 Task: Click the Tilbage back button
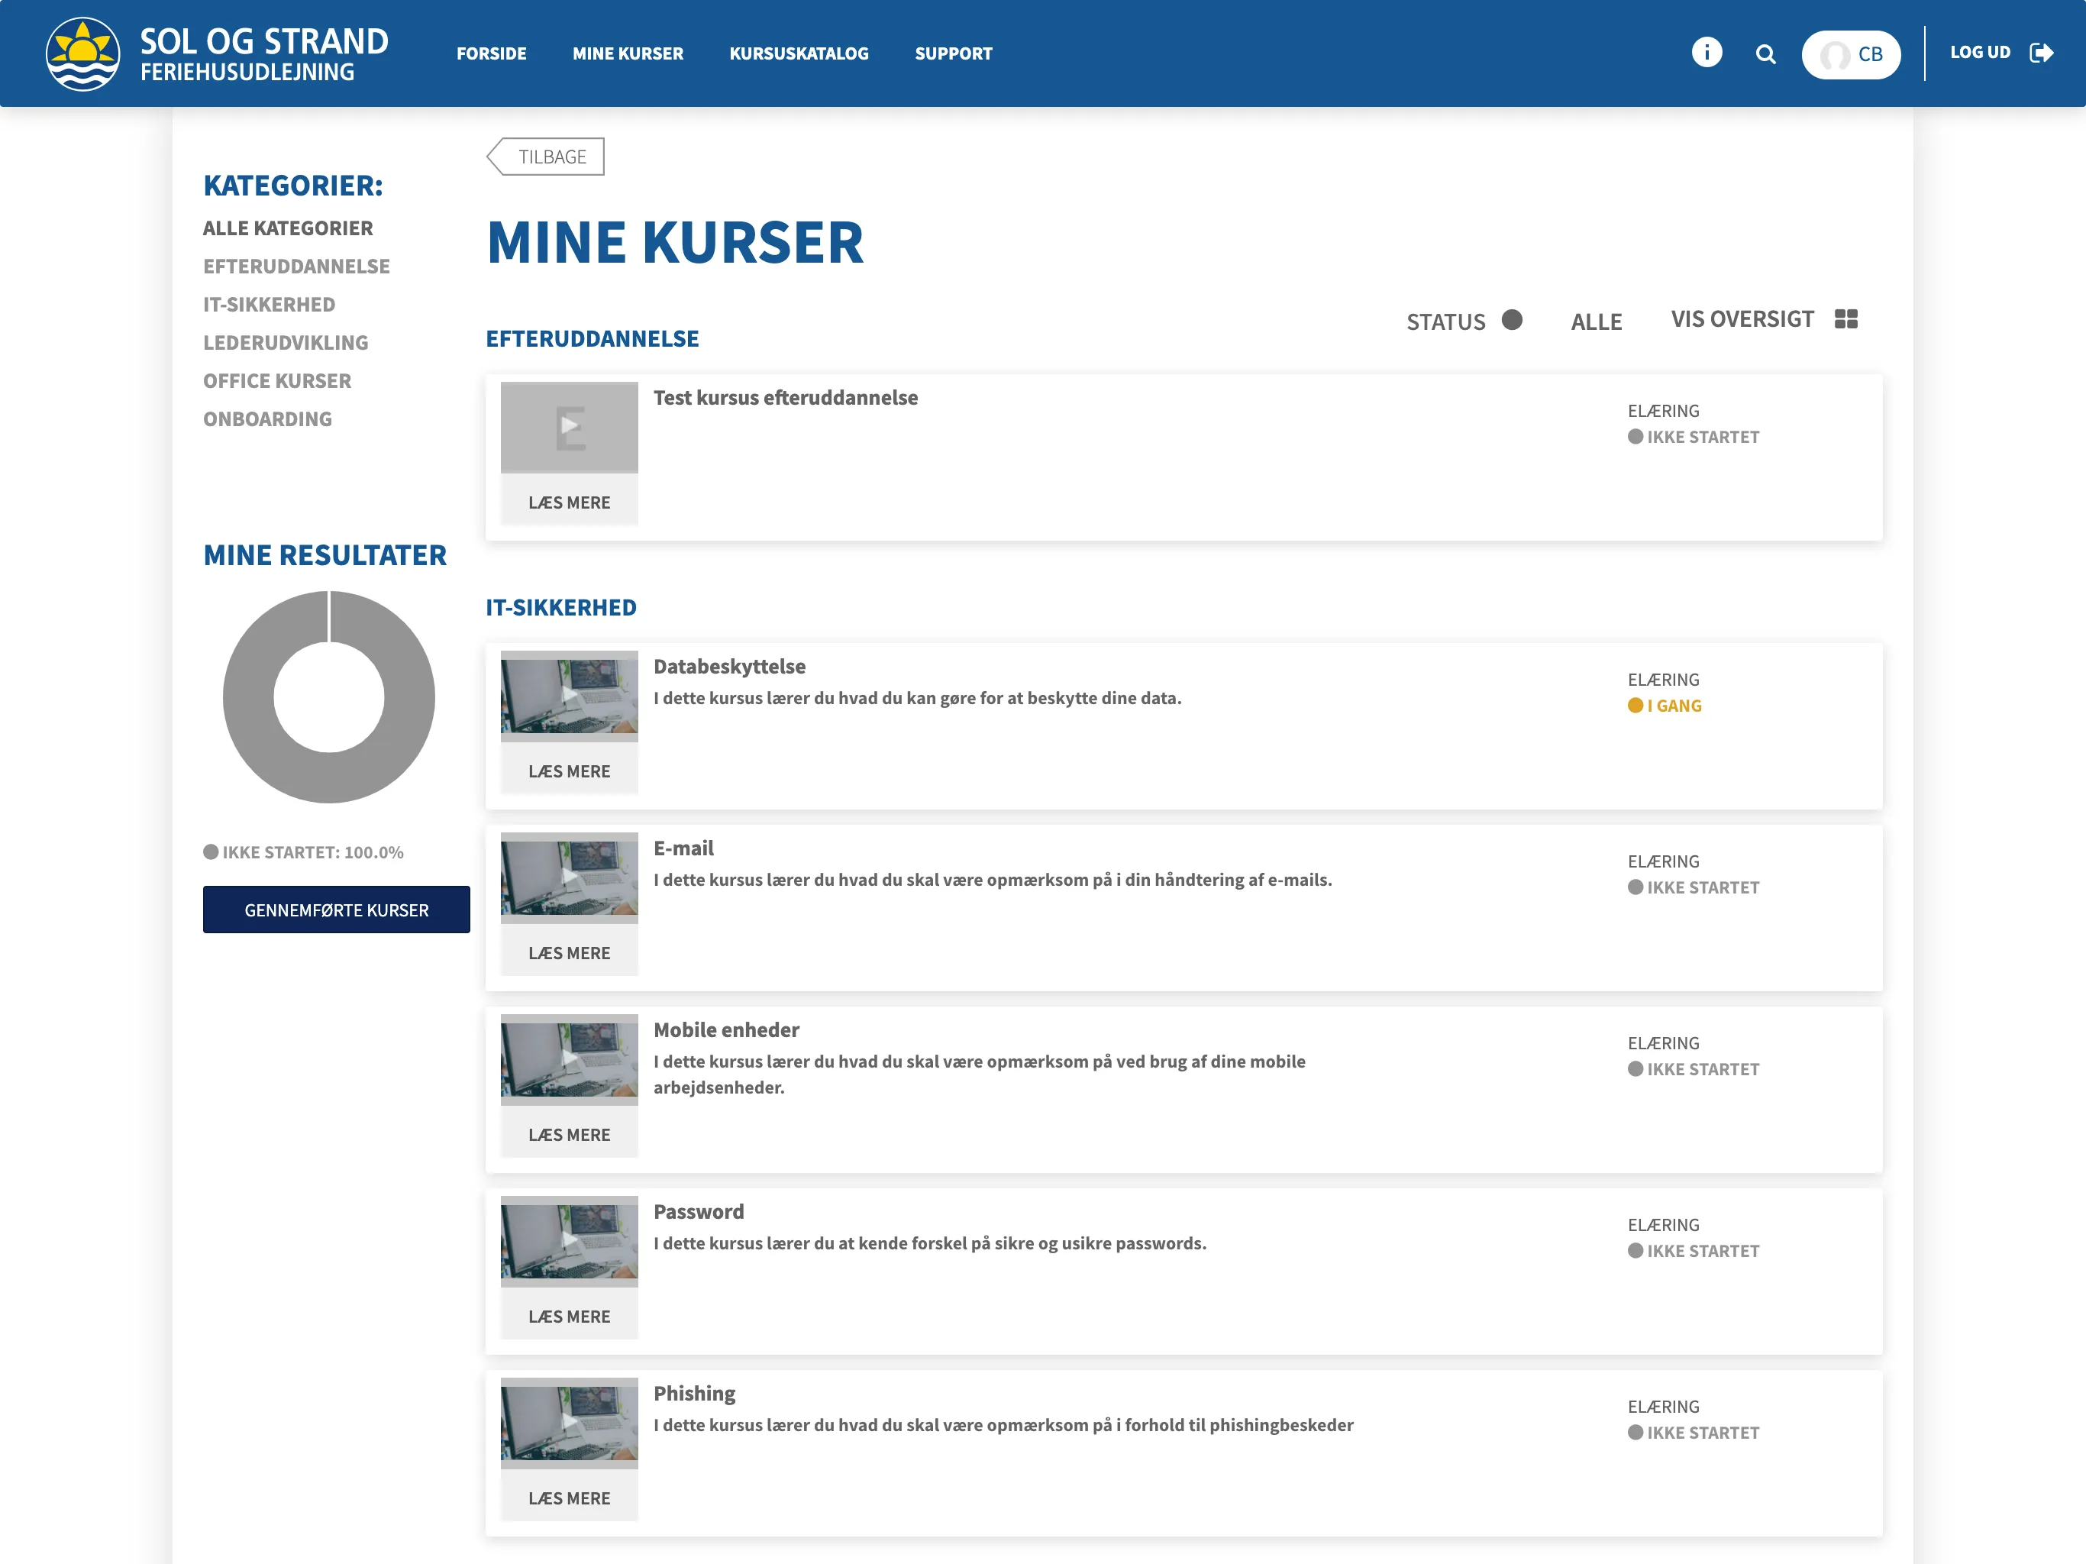[x=545, y=157]
